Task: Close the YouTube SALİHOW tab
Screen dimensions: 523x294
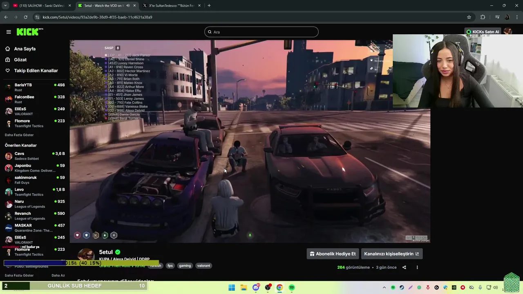Action: (70, 5)
